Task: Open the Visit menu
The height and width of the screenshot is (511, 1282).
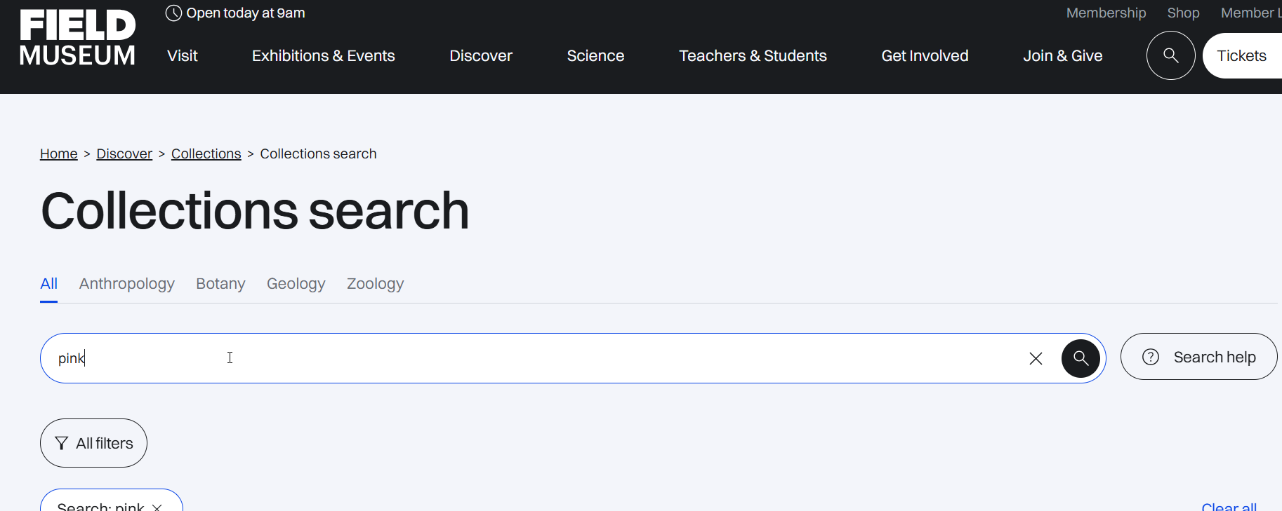Action: pyautogui.click(x=183, y=56)
